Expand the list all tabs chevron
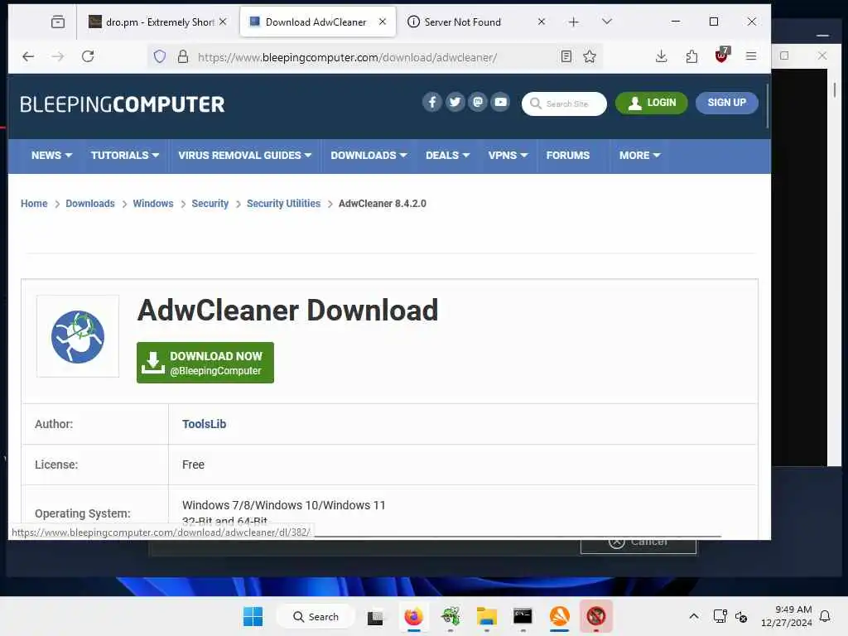 click(x=607, y=22)
